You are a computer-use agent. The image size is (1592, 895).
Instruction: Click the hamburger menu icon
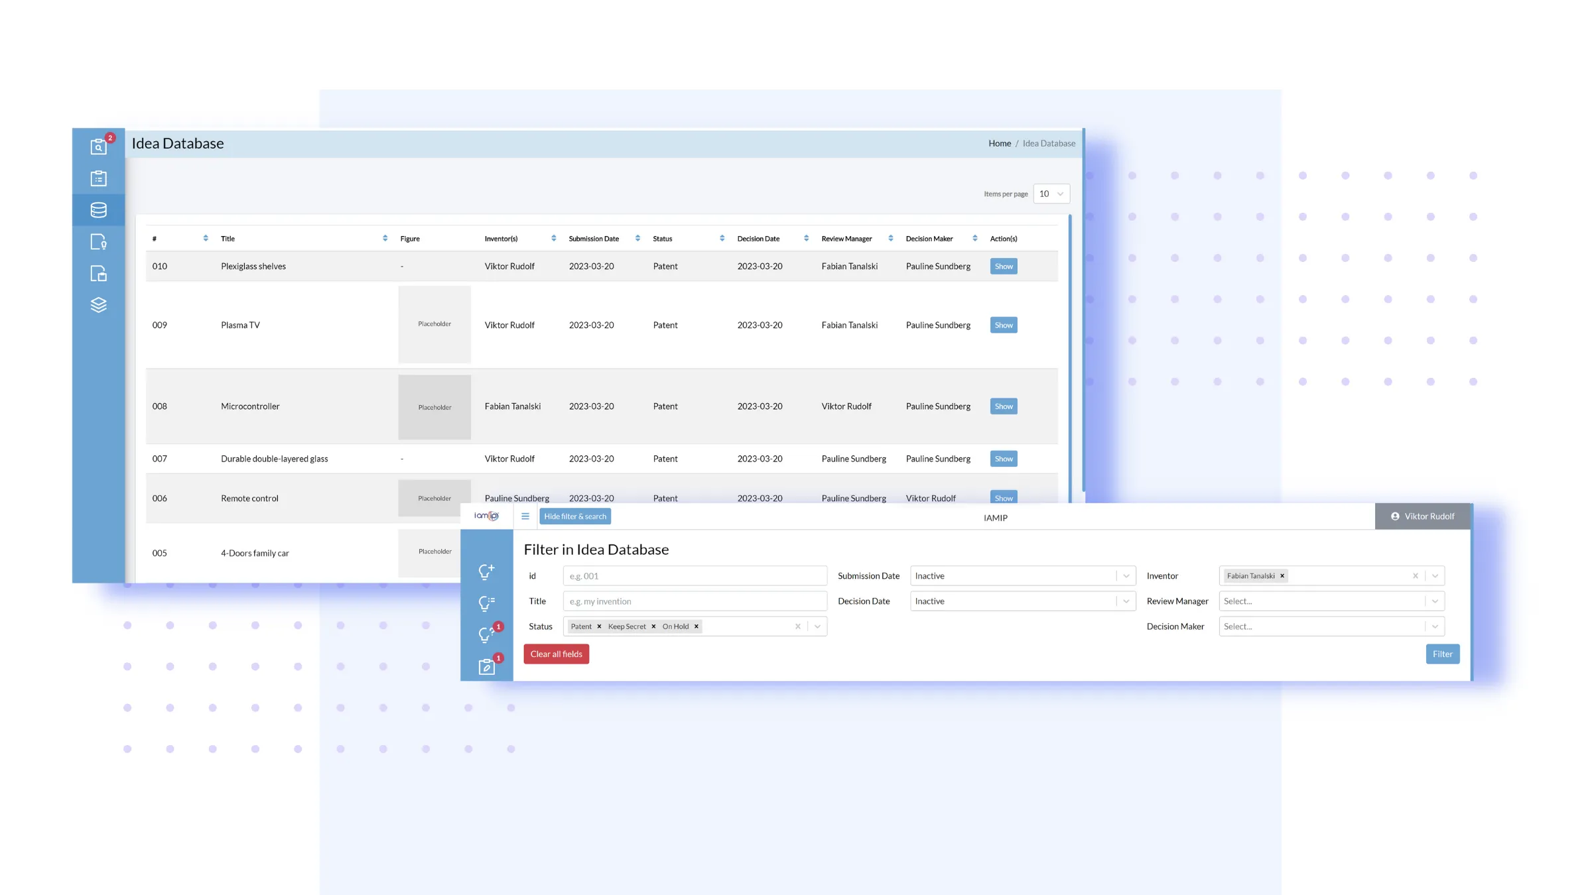coord(525,516)
